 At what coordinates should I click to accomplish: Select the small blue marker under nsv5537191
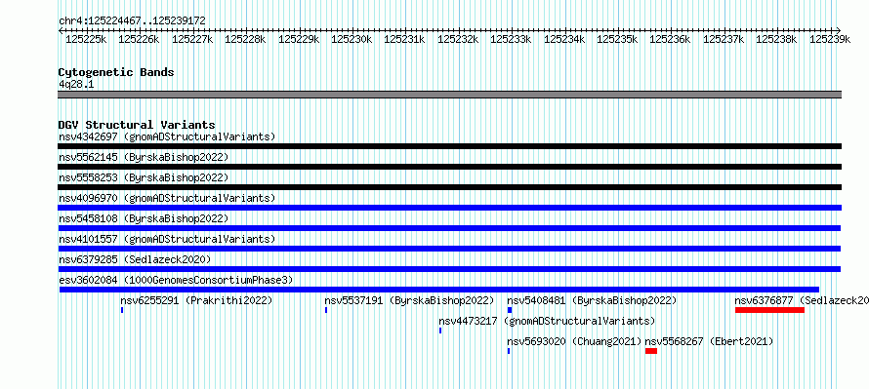(x=326, y=310)
